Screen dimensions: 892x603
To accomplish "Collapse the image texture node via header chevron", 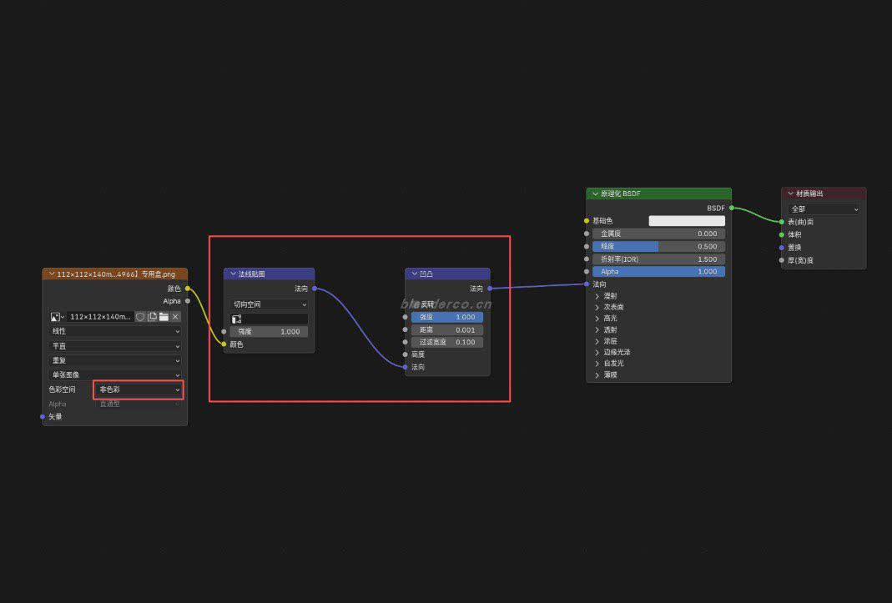I will [x=52, y=274].
